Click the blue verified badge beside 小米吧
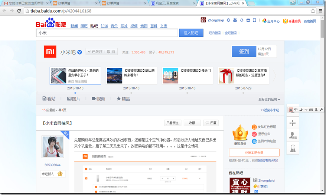Image resolution: width=326 pixels, height=195 pixels. 79,52
